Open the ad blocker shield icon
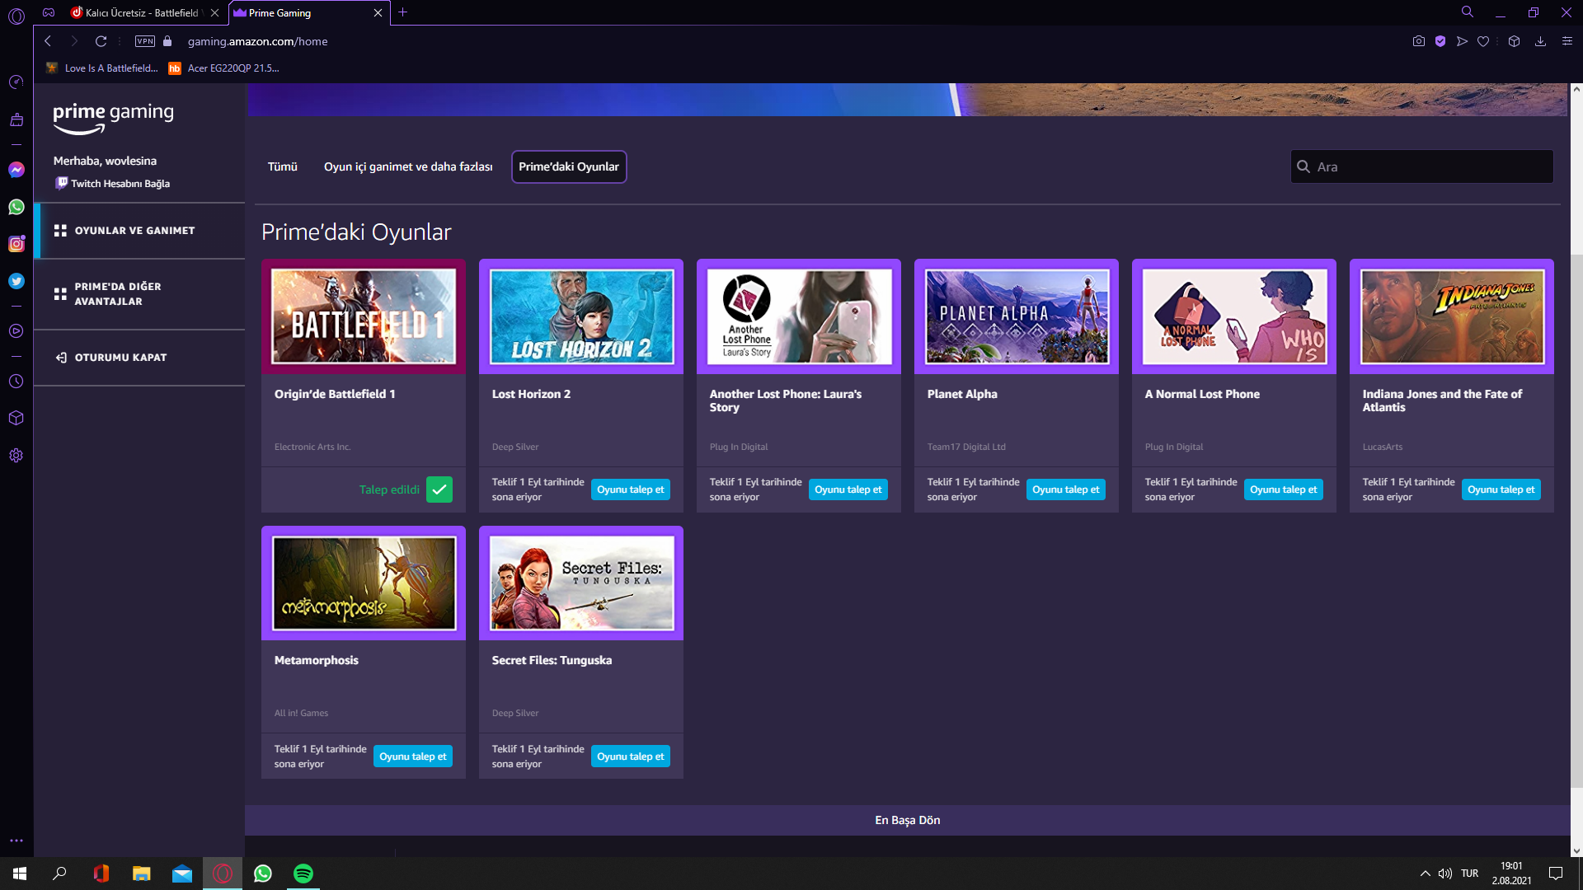1583x890 pixels. pos(1440,41)
